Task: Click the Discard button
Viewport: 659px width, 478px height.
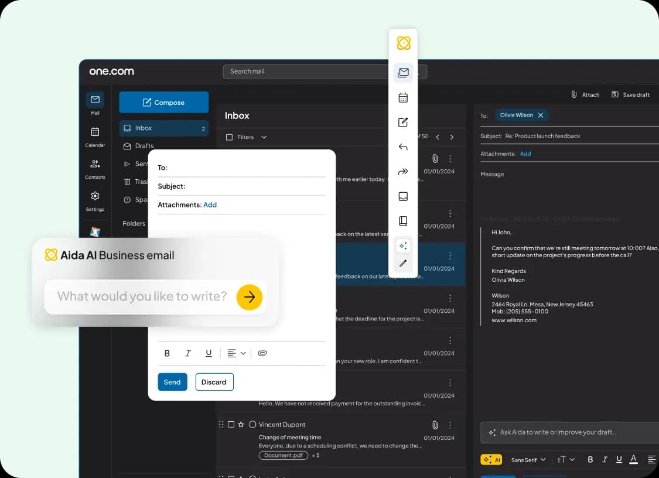Action: (214, 382)
